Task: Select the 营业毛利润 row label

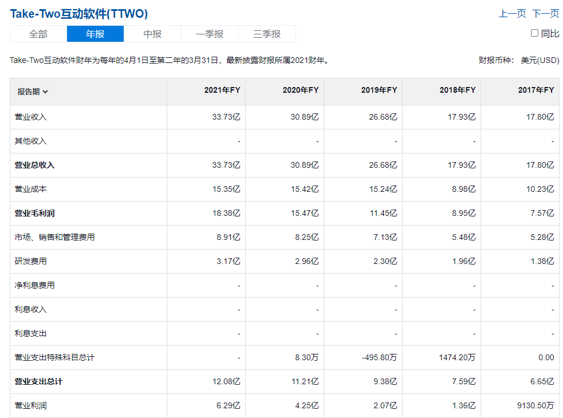Action: coord(34,214)
